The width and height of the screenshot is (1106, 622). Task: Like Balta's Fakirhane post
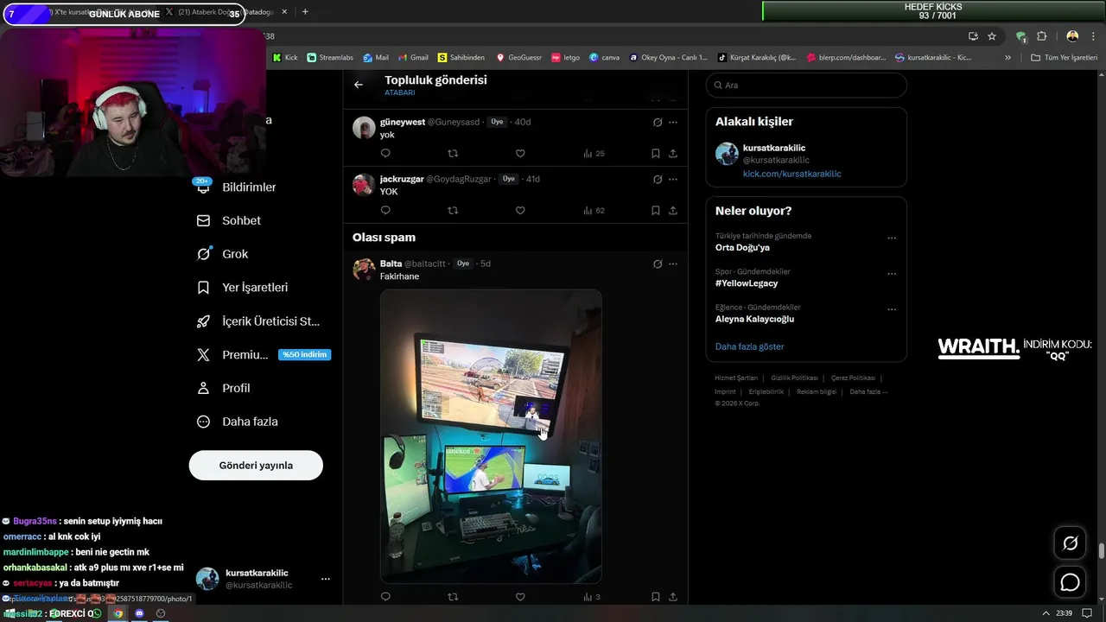[520, 596]
